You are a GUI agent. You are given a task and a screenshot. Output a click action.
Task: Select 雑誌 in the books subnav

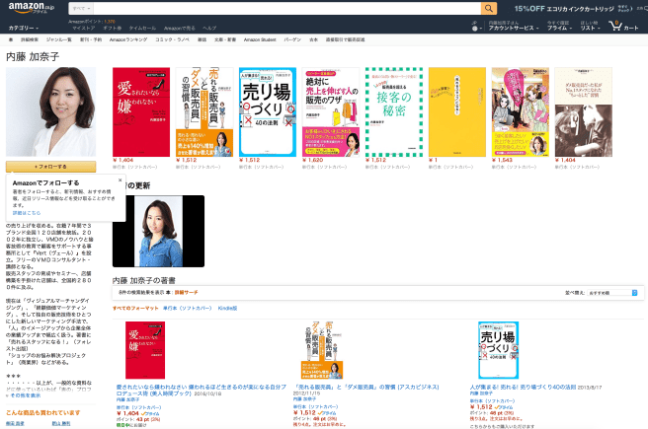[x=202, y=39]
